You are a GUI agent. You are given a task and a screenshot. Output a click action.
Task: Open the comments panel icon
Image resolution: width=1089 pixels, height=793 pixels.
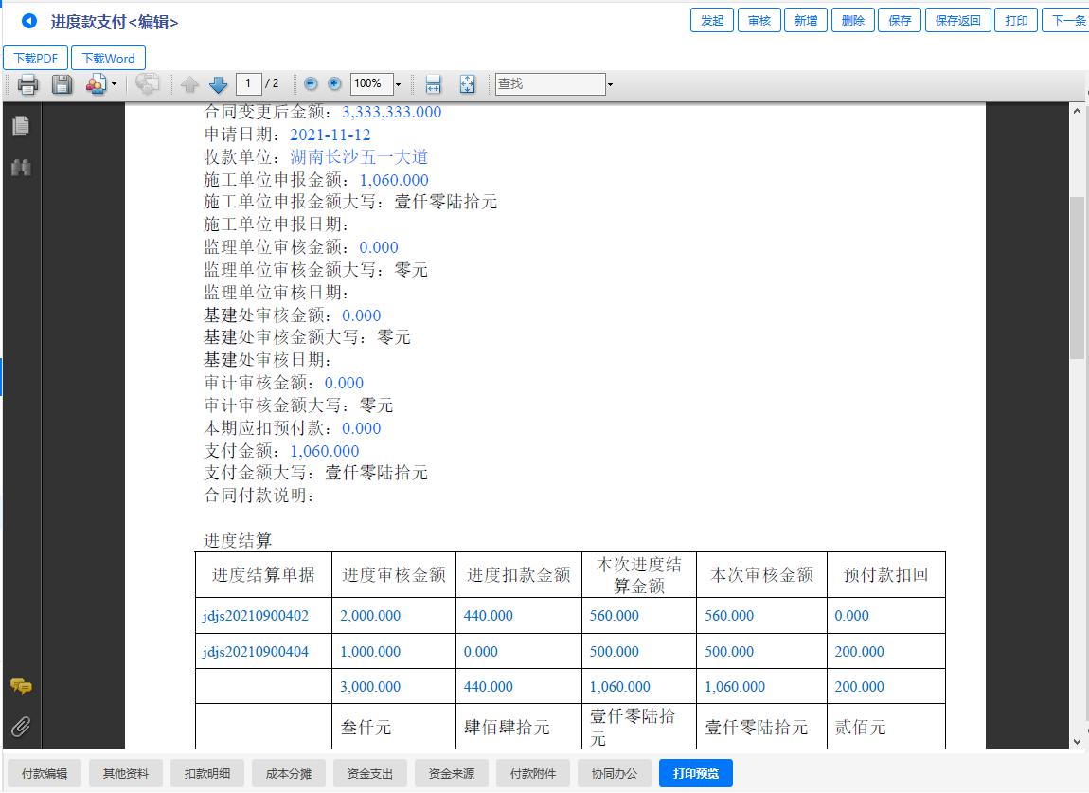pyautogui.click(x=20, y=687)
